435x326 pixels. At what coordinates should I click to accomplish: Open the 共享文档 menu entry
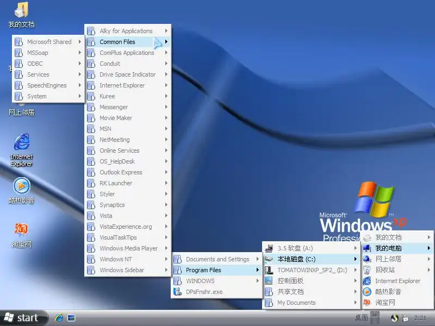pyautogui.click(x=311, y=292)
